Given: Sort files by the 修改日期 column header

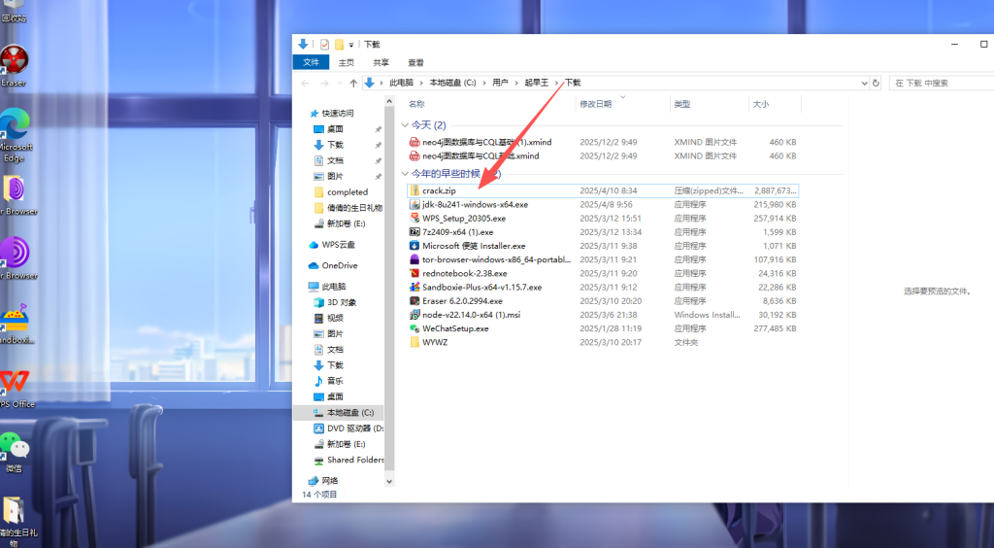Looking at the screenshot, I should [596, 104].
